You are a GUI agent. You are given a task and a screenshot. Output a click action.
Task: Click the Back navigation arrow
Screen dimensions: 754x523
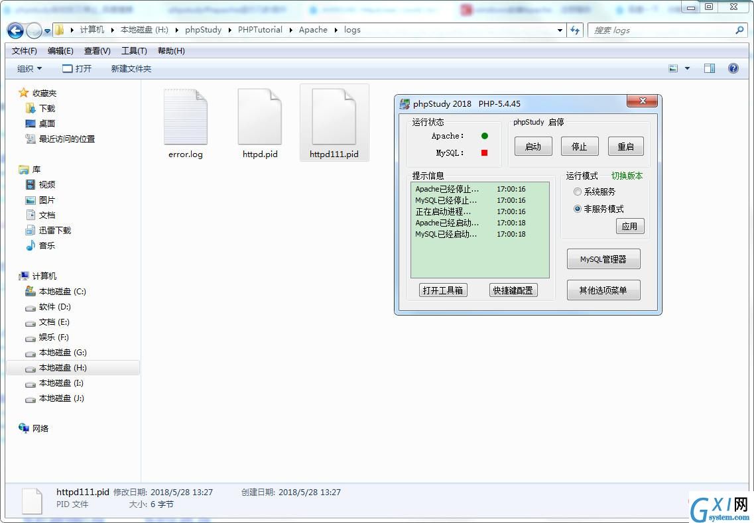click(15, 30)
